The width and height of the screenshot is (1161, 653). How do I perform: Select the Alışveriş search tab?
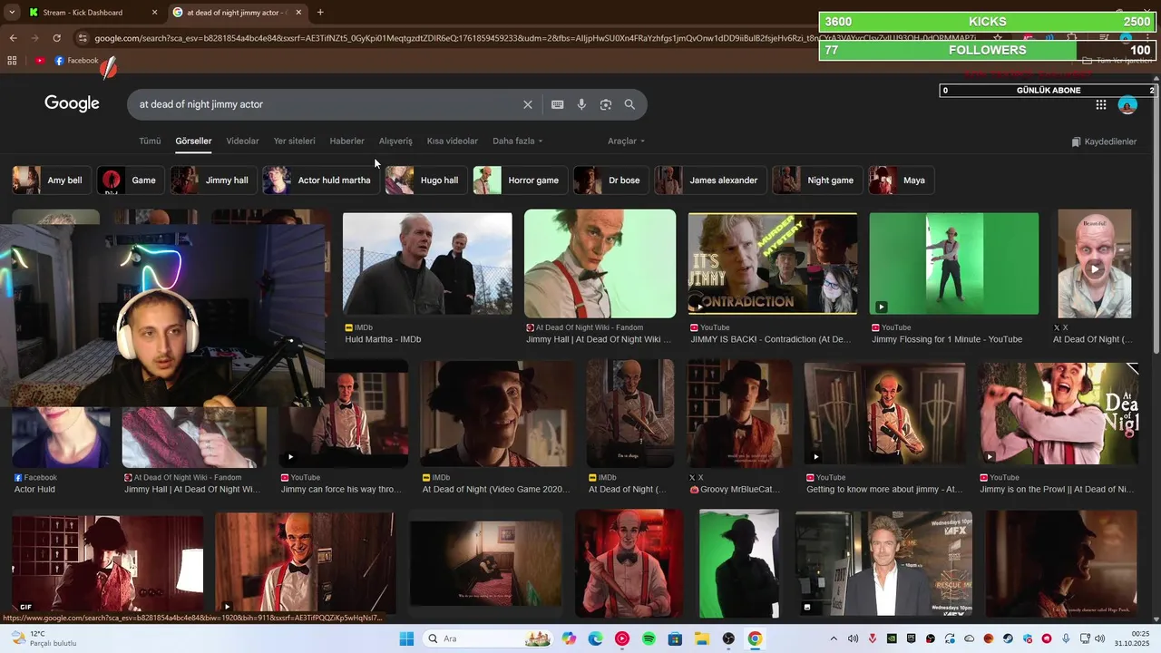click(x=395, y=141)
